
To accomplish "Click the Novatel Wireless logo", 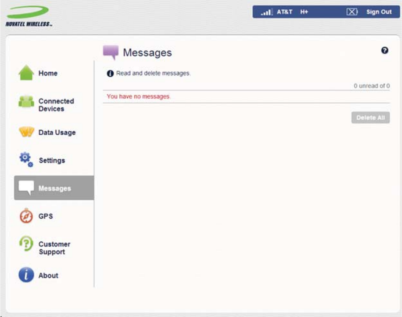I will coord(29,16).
